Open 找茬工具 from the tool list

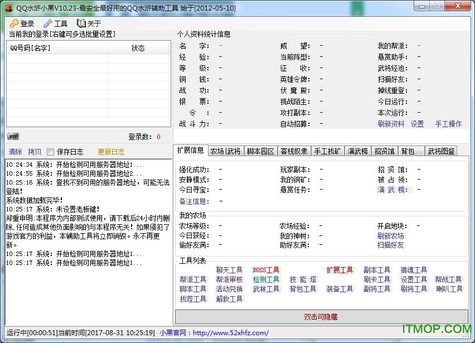(x=193, y=299)
